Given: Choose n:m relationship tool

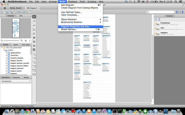Looking at the screenshot, I should (34, 70).
